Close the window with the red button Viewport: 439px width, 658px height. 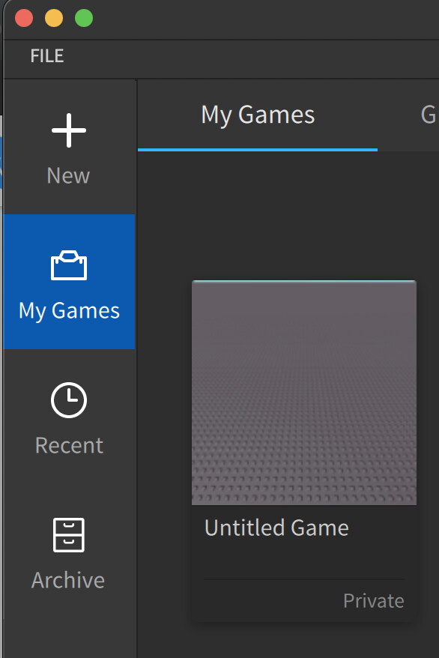[24, 18]
